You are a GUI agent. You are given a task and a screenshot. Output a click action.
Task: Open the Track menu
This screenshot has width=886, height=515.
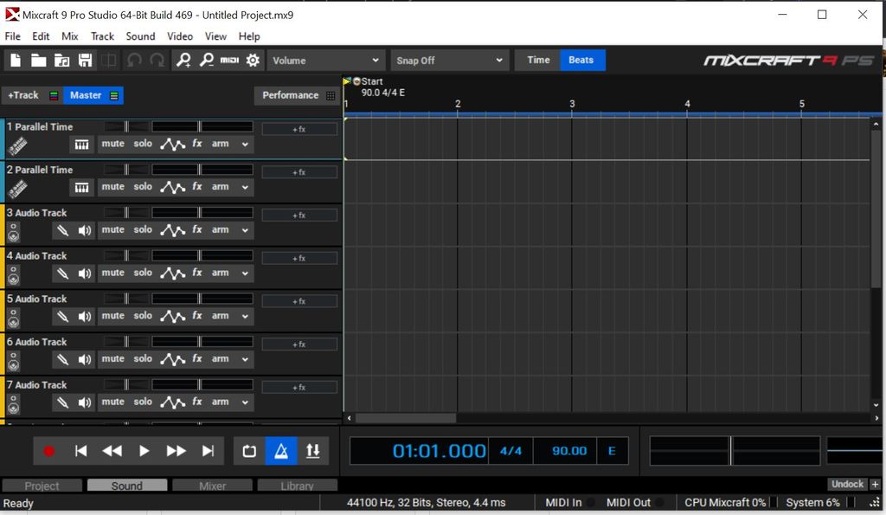point(102,36)
